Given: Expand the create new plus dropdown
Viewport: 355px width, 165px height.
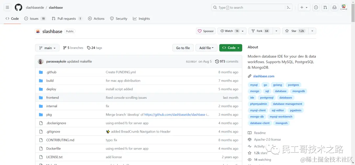Looking at the screenshot, I should point(304,8).
